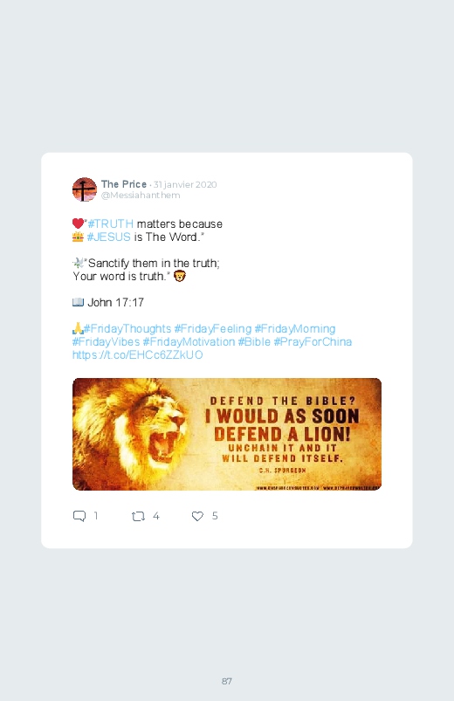The width and height of the screenshot is (454, 701).
Task: Open the #FridayVibes hashtag
Action: [106, 342]
